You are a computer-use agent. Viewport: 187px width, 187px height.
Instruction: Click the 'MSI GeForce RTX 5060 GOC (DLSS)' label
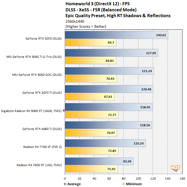(x=37, y=75)
